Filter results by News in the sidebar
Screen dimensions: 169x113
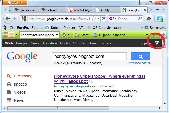pyautogui.click(x=15, y=100)
